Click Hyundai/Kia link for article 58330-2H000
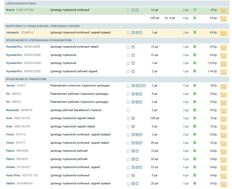This screenshot has height=189, width=232. point(14,63)
